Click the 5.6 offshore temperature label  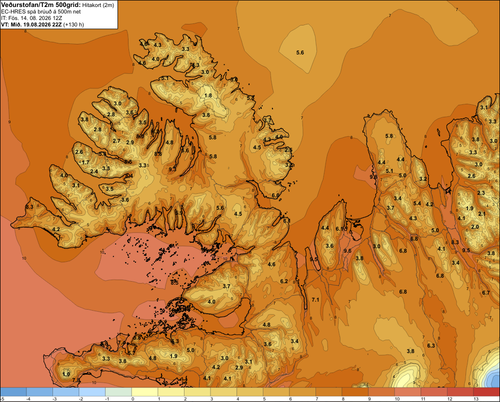tap(300, 52)
